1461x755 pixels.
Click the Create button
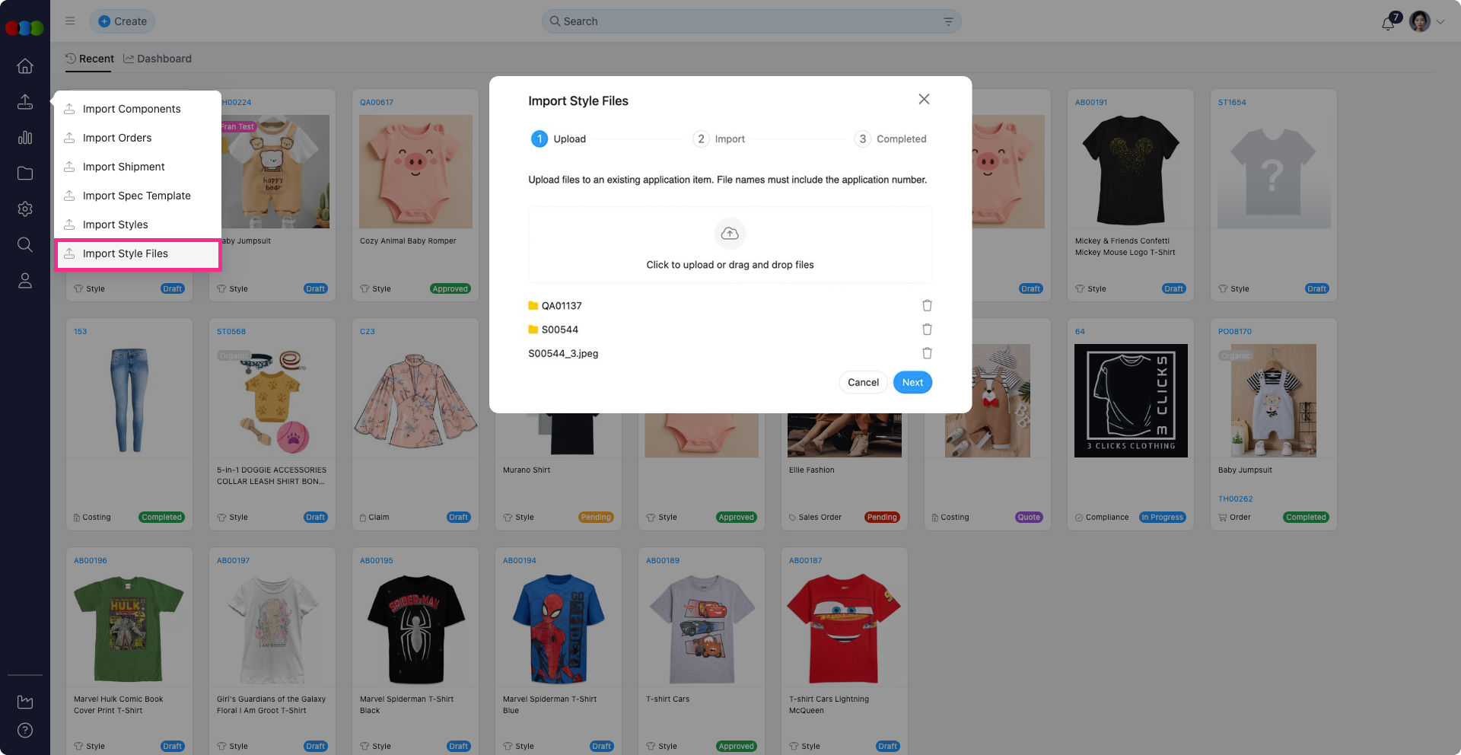[123, 21]
